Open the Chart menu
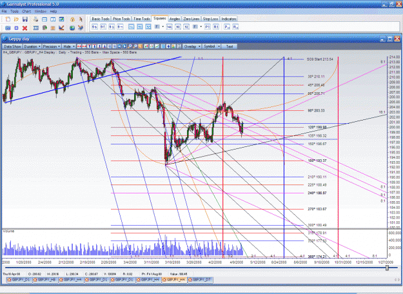Image resolution: width=403 pixels, height=294 pixels. (26, 12)
